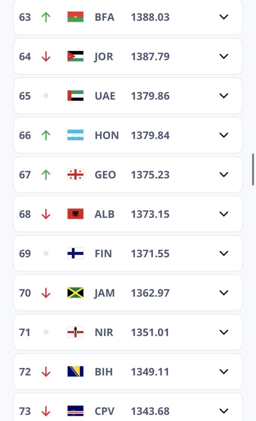Click the FIN points value 1371.55

(x=150, y=254)
